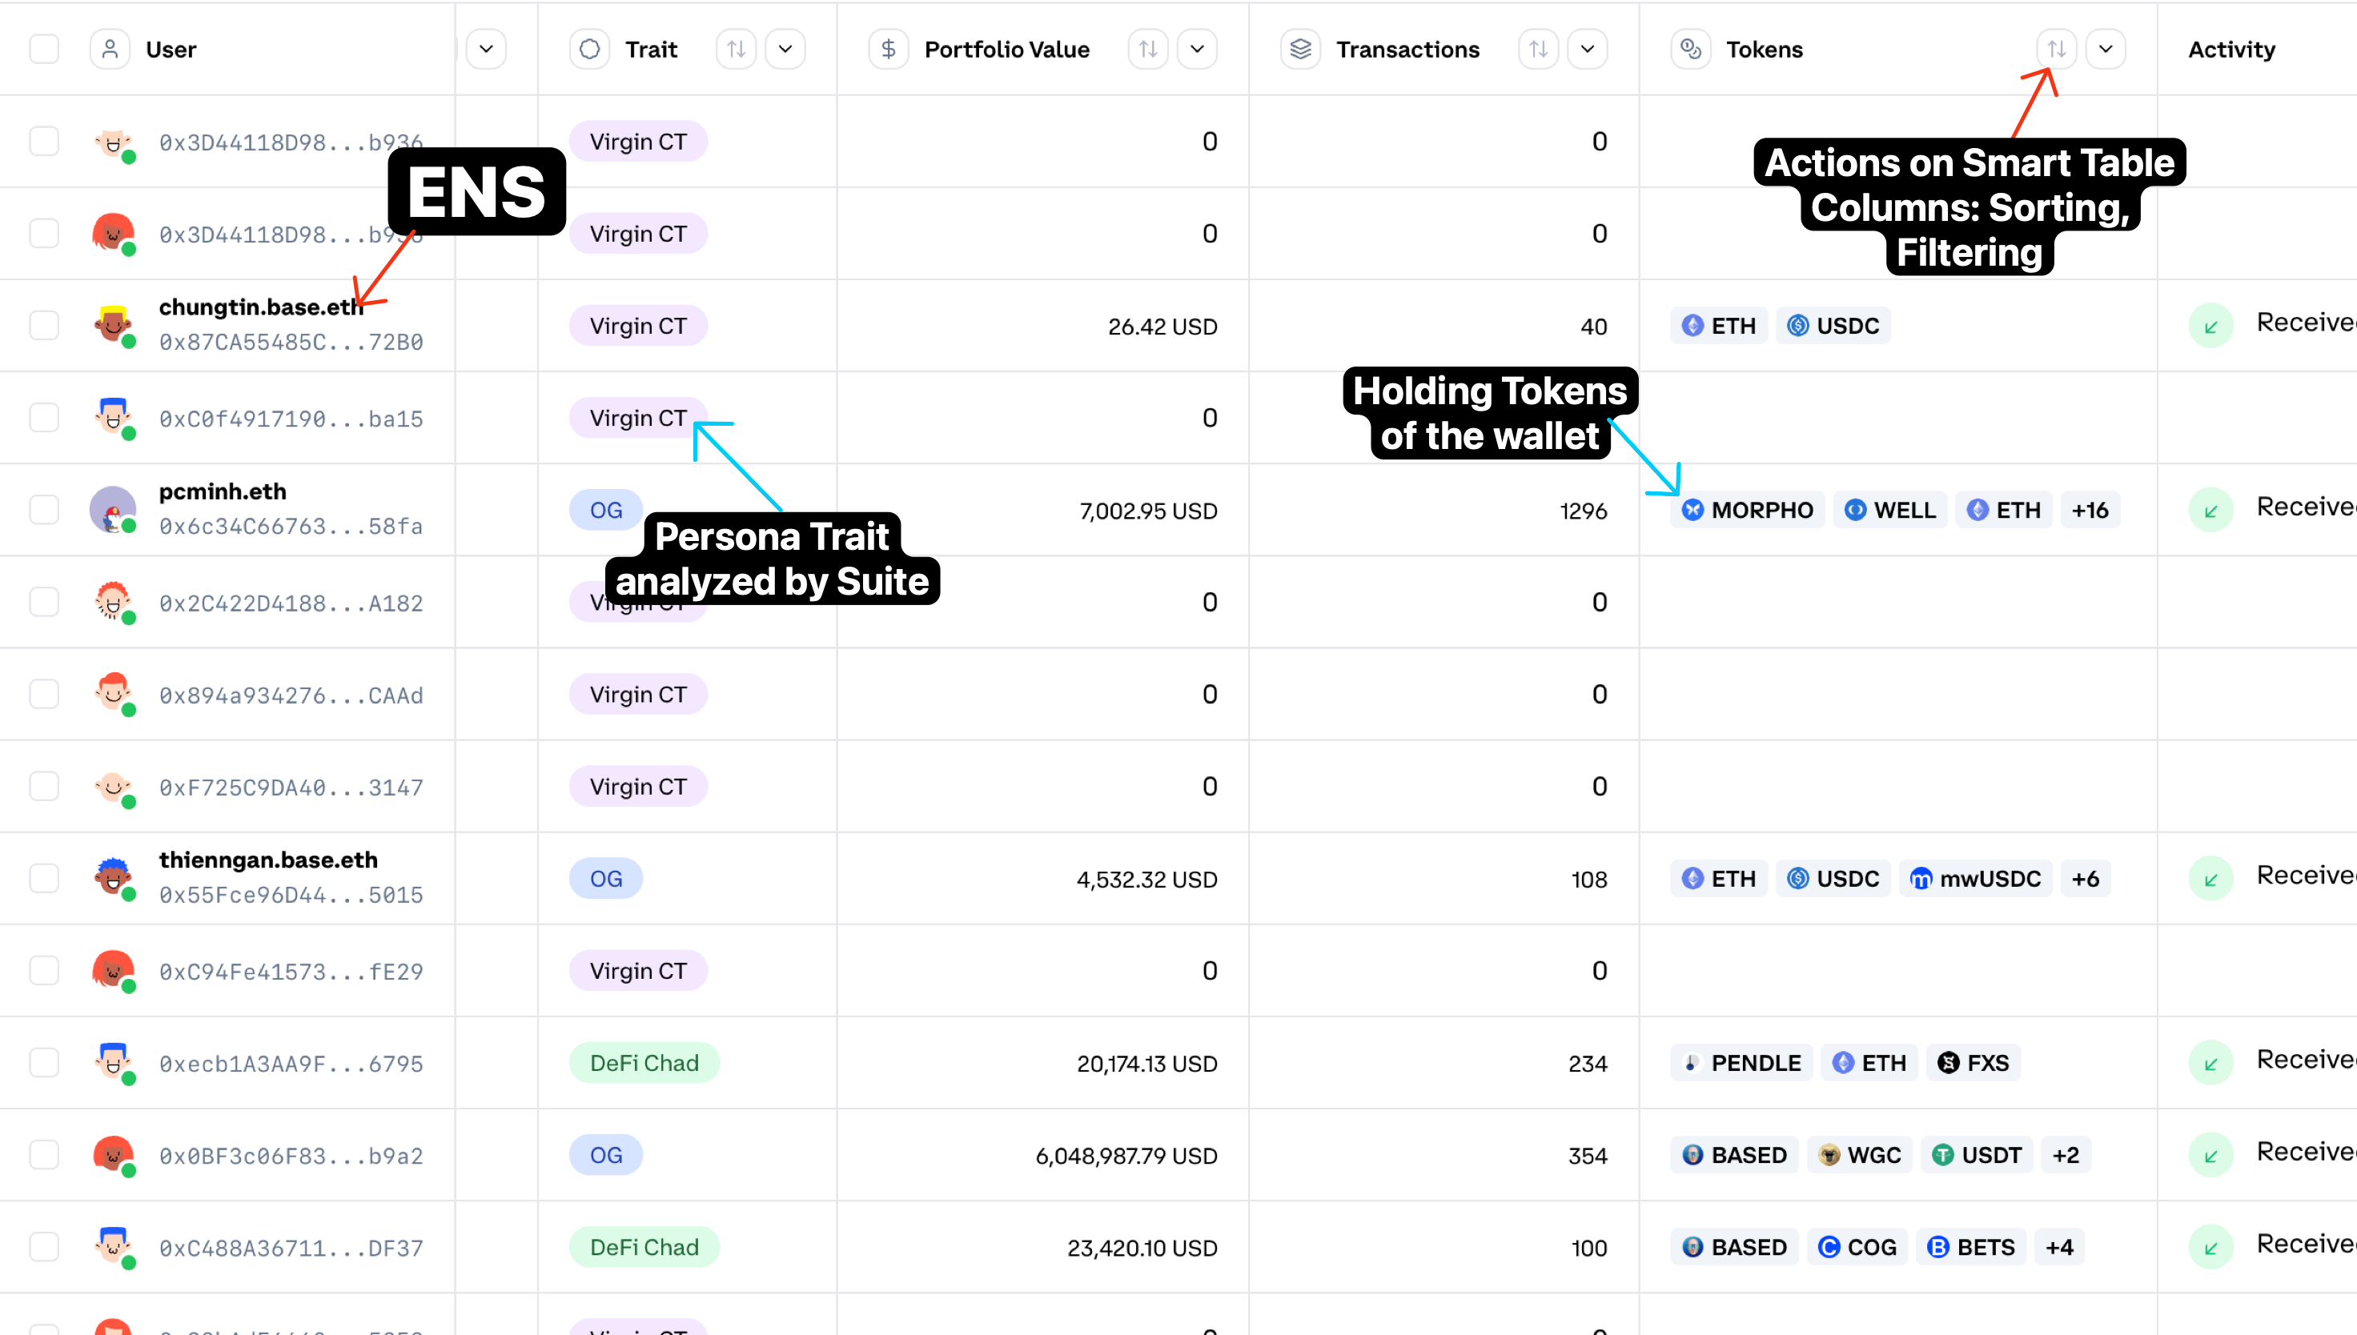Click the +16 more tokens badge
Screen dimensions: 2357x1335
2090,510
